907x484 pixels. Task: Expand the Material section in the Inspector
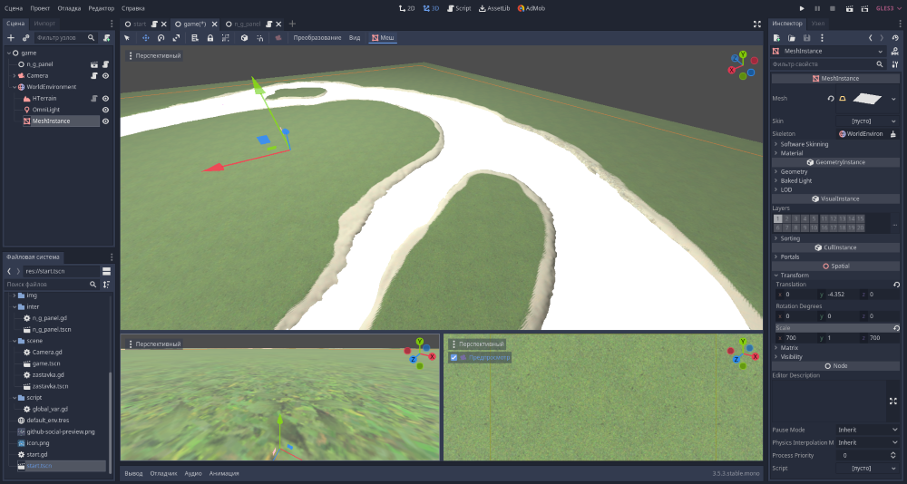click(x=791, y=152)
